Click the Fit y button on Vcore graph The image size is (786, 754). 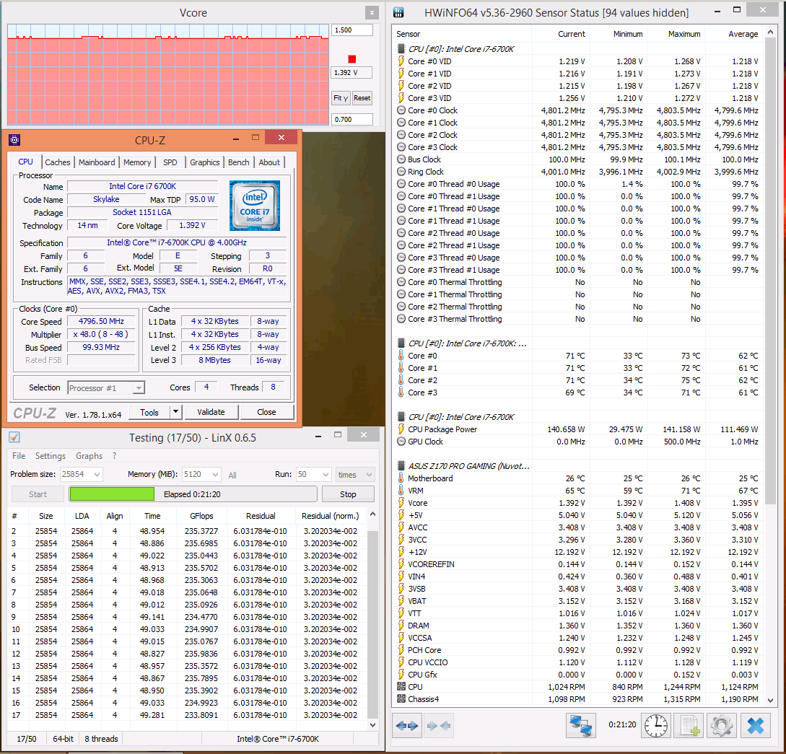[x=341, y=97]
